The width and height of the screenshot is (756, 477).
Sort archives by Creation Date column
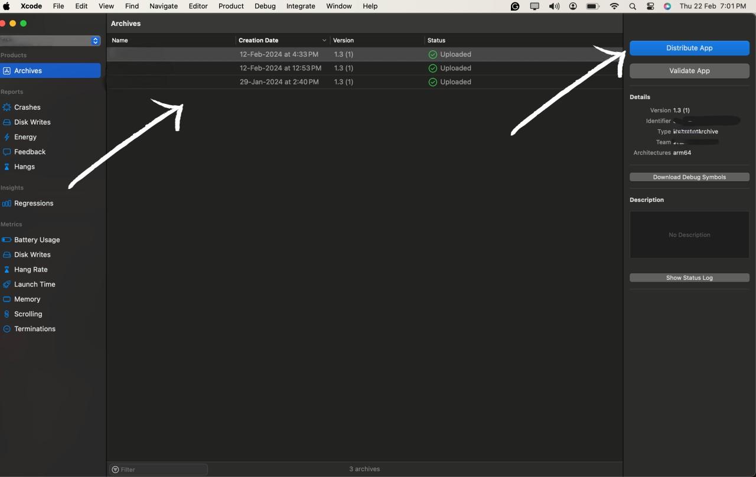pyautogui.click(x=282, y=40)
